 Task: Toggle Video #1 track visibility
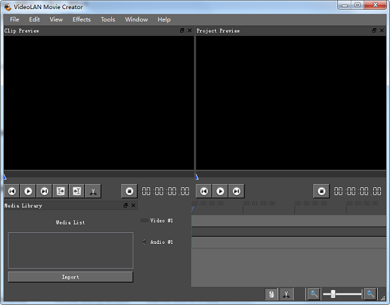pyautogui.click(x=144, y=220)
